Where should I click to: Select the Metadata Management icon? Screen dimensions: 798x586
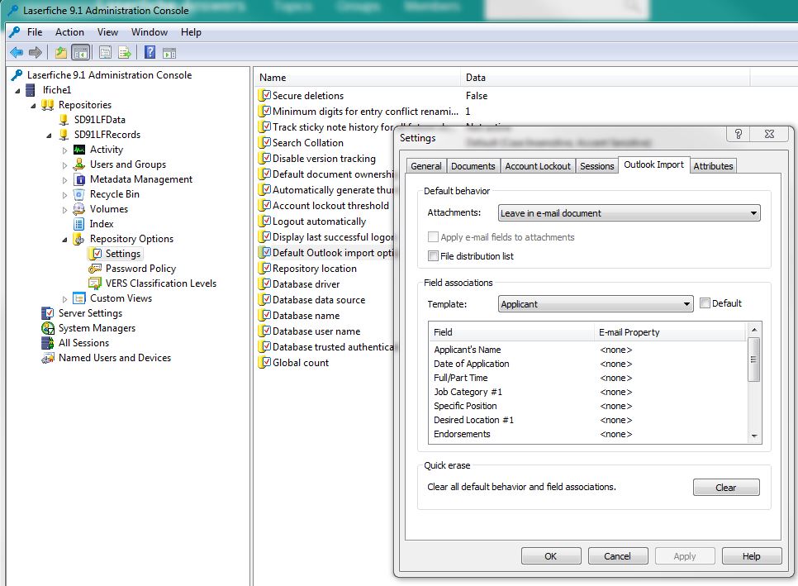click(79, 179)
